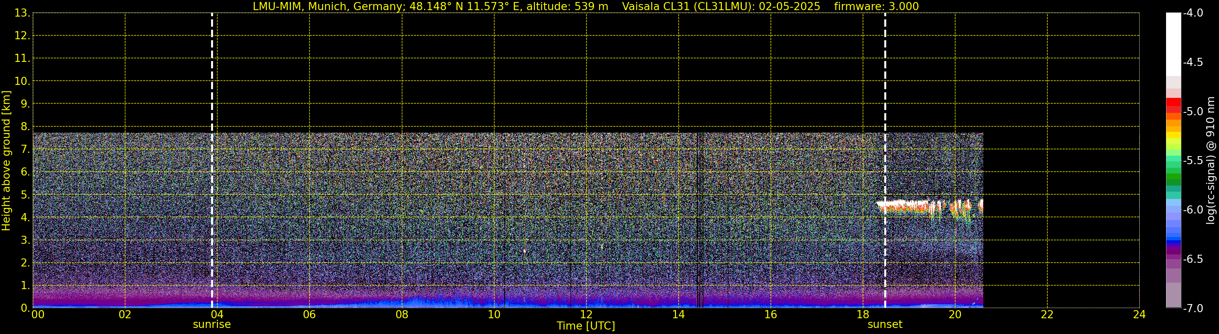Click the 'sunrise' label below the time axis
This screenshot has height=334, width=1219.
click(211, 325)
